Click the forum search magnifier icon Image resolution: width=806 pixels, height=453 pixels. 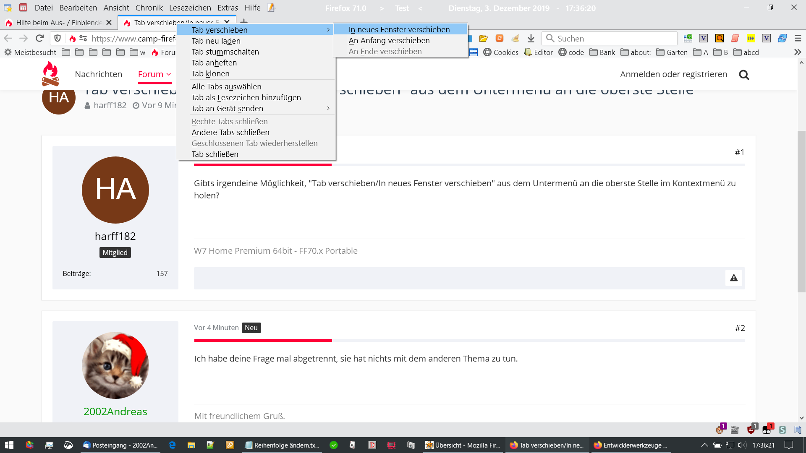[x=744, y=75]
